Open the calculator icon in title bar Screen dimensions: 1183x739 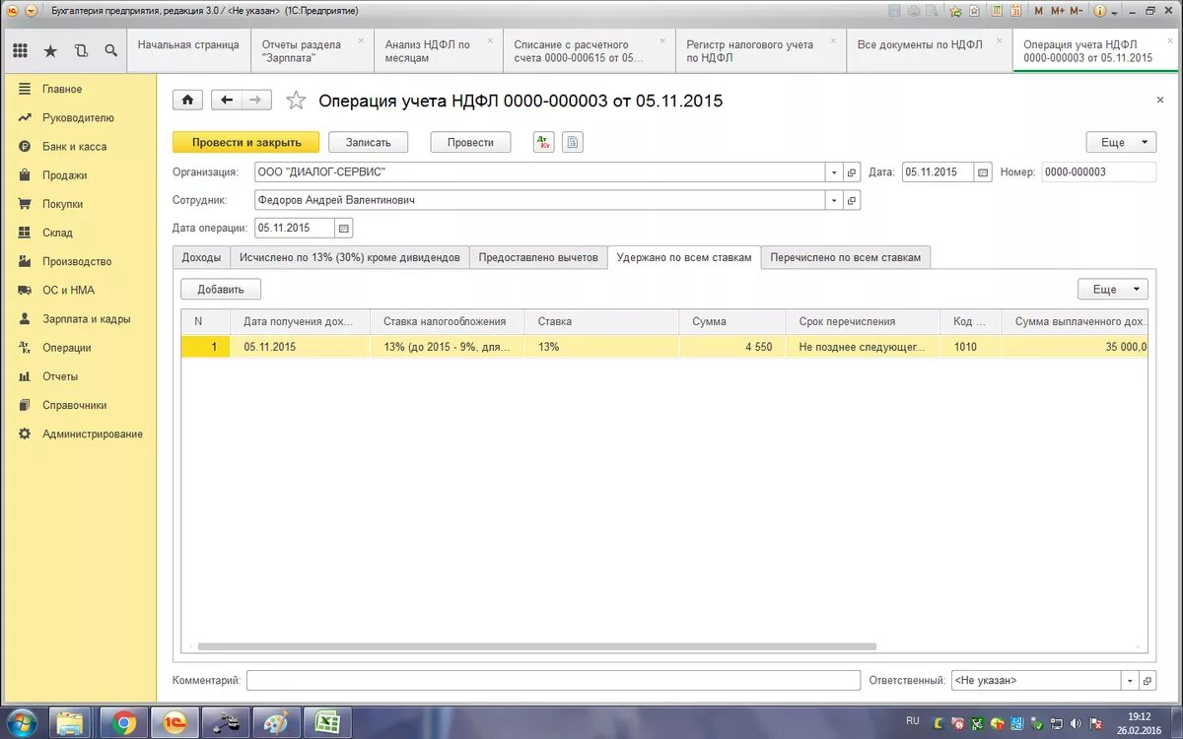coord(996,11)
